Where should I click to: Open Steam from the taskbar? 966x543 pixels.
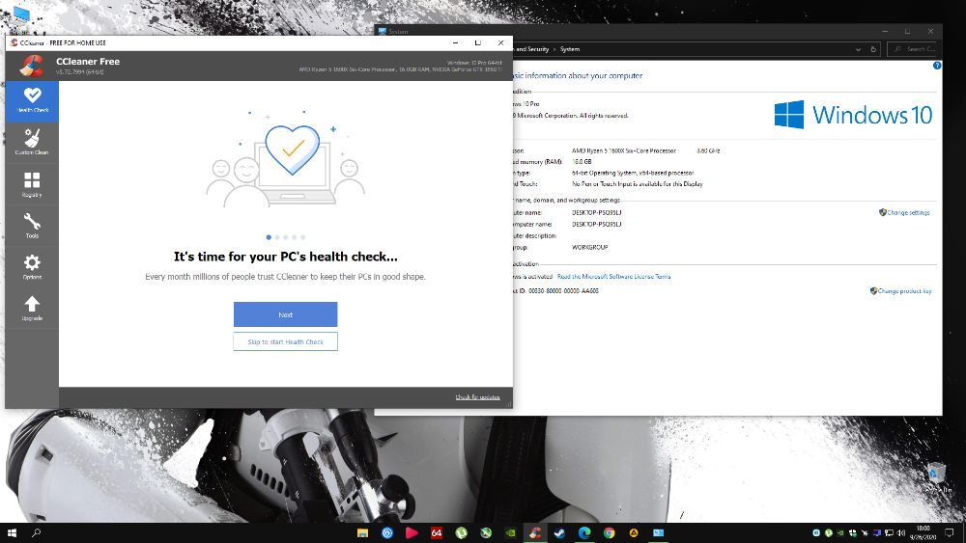tap(559, 532)
